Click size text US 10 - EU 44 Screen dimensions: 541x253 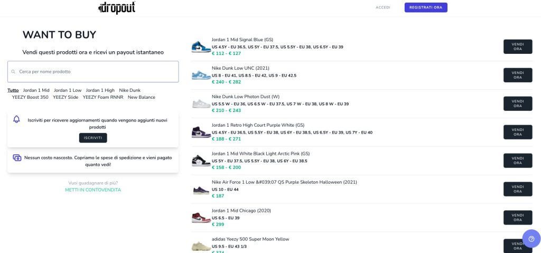point(225,190)
